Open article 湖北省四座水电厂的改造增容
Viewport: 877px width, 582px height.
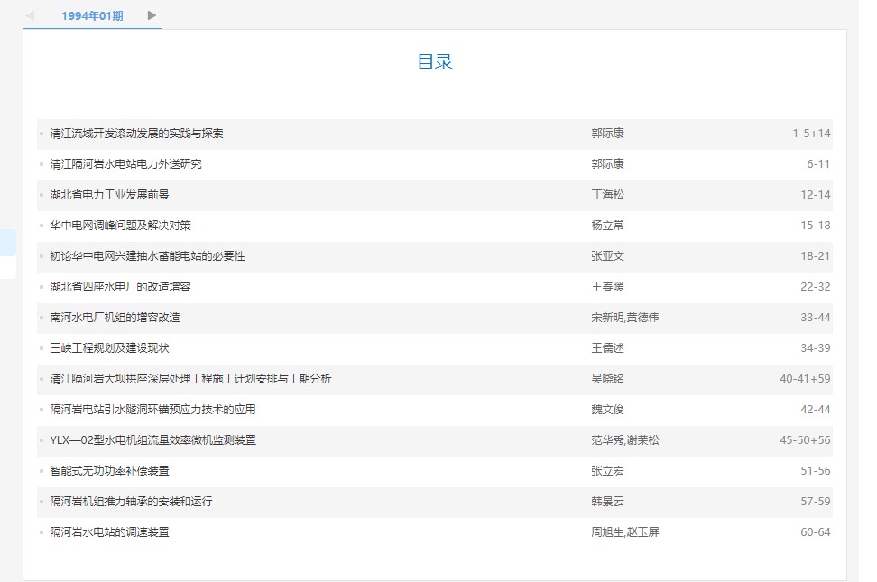click(120, 287)
